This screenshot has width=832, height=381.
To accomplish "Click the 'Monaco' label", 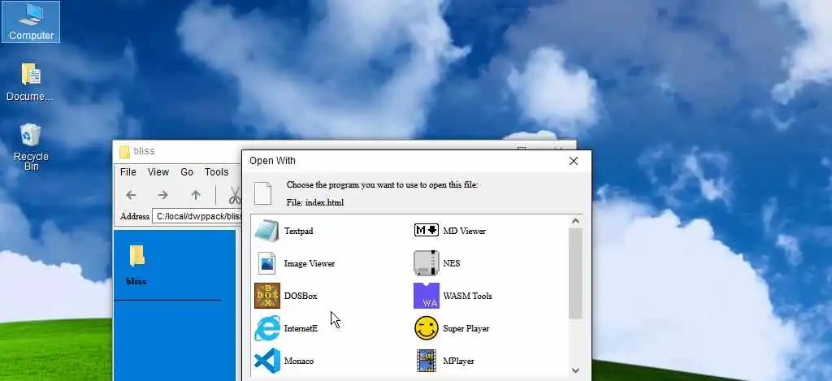I will point(299,361).
